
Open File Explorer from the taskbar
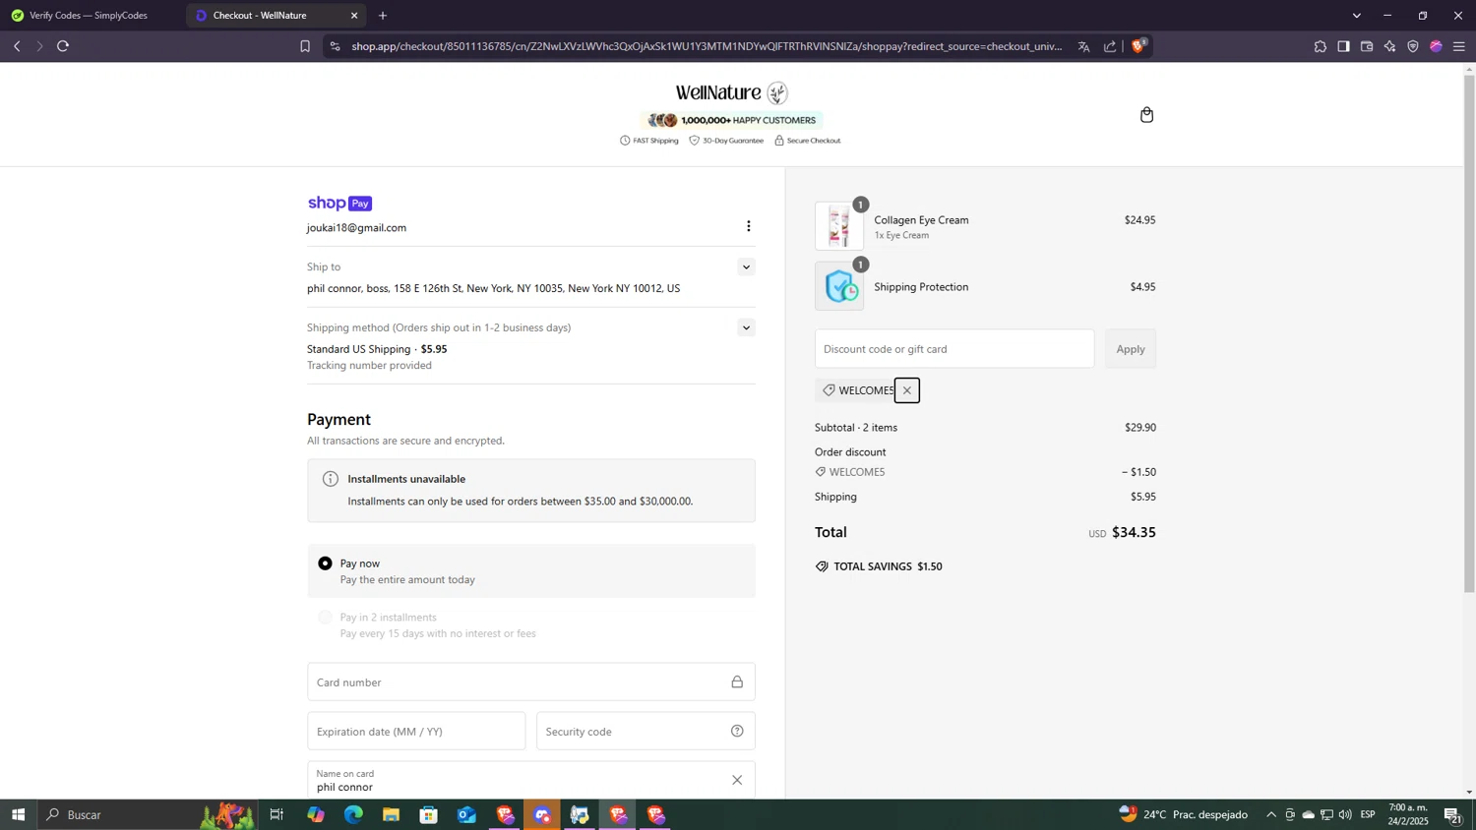(x=391, y=814)
